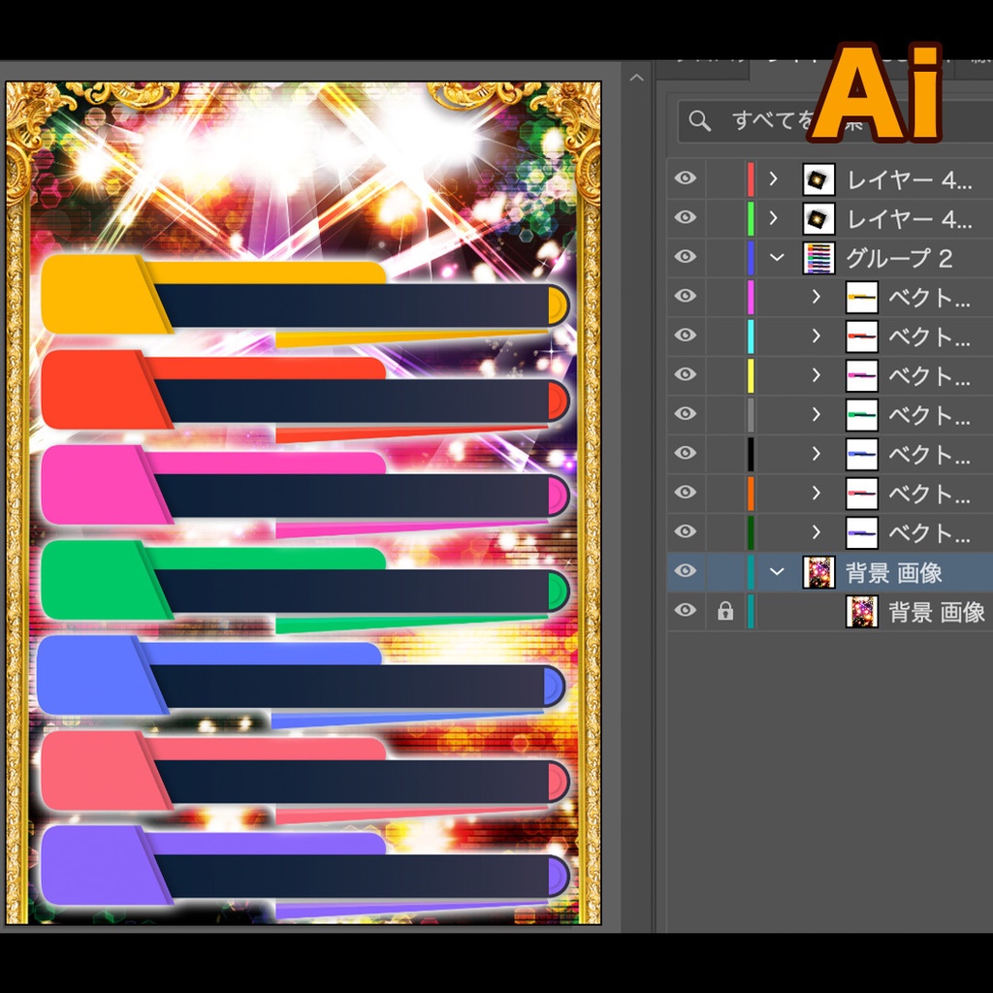Expand the first ベクト sublayer
This screenshot has height=993, width=993.
pyautogui.click(x=815, y=297)
